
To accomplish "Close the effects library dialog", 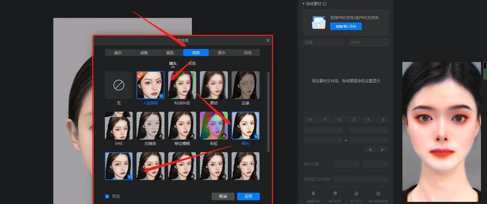I will pyautogui.click(x=268, y=40).
